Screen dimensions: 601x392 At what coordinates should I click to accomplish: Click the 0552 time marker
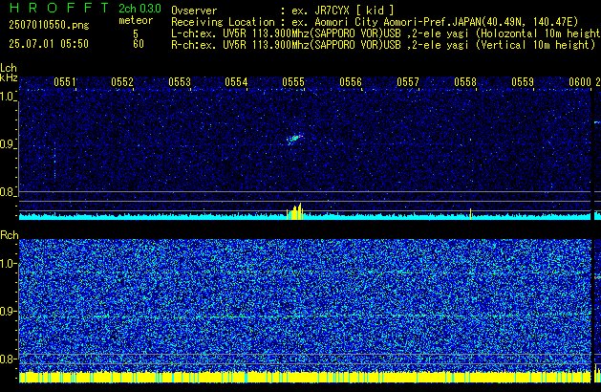click(x=122, y=82)
